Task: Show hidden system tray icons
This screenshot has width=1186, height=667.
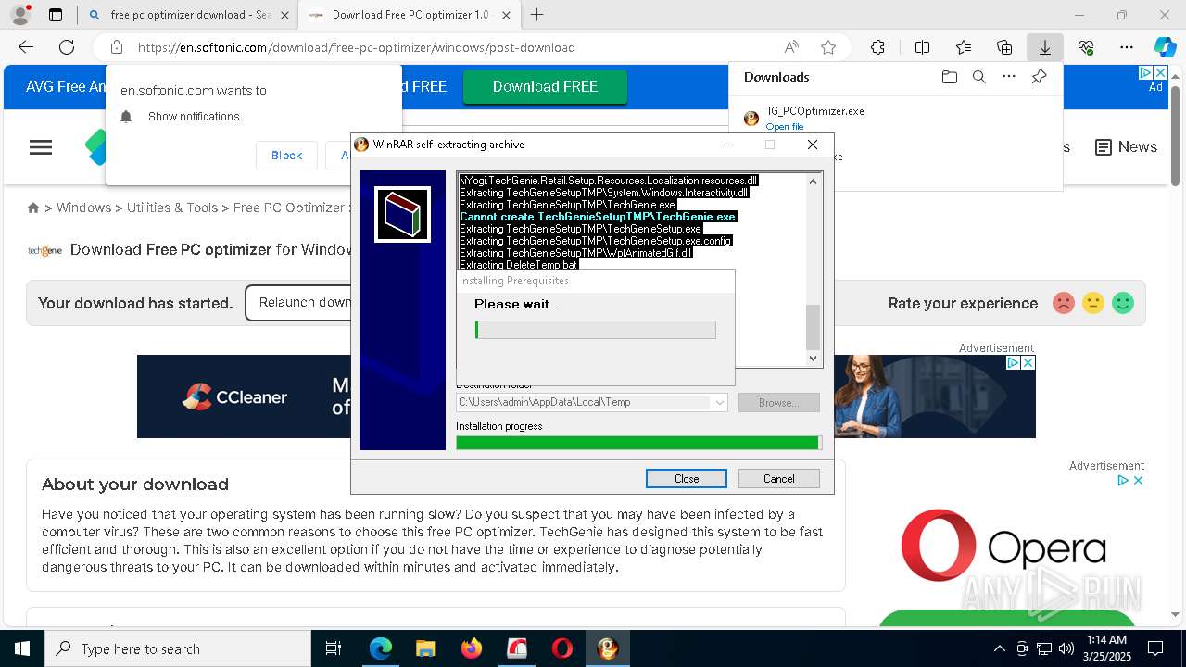Action: 999,648
